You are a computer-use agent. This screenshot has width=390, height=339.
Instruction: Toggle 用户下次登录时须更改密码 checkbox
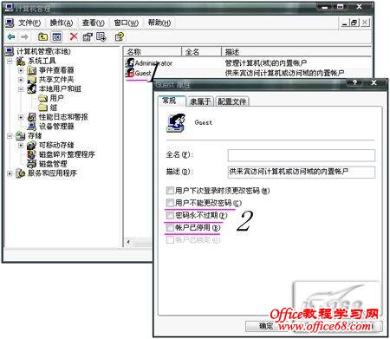point(170,191)
